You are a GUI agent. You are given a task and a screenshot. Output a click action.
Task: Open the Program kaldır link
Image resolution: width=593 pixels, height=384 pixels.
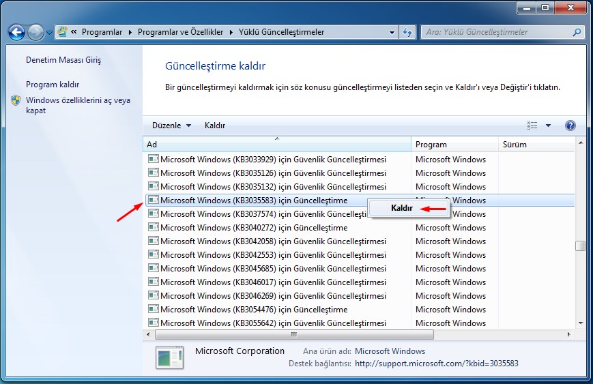point(53,85)
